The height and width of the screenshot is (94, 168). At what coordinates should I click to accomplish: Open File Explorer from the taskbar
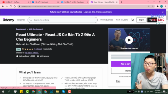pyautogui.click(x=57, y=92)
